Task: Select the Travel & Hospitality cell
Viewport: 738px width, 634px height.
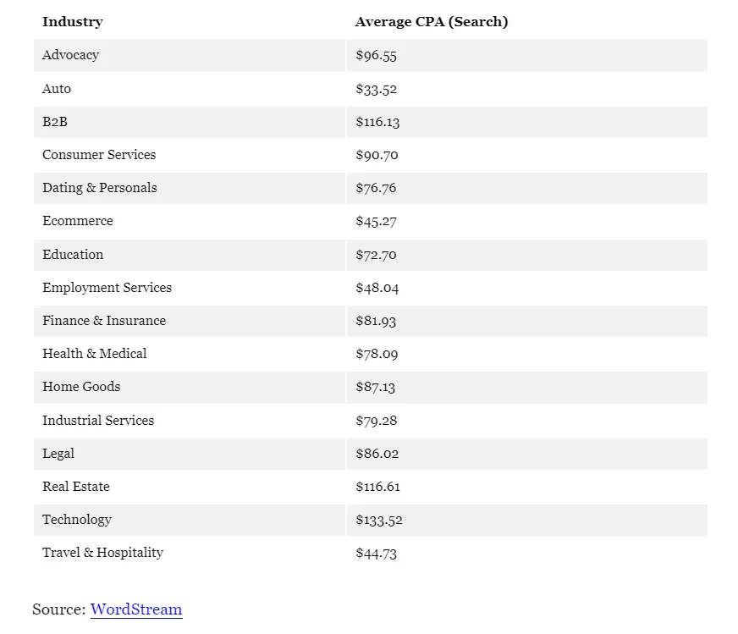Action: click(102, 553)
